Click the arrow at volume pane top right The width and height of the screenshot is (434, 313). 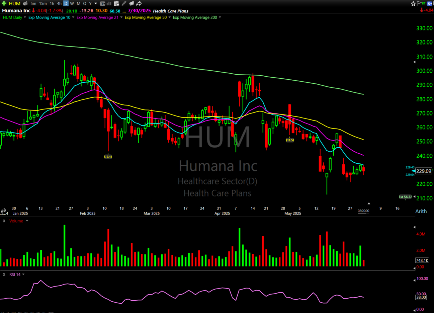tap(414, 227)
